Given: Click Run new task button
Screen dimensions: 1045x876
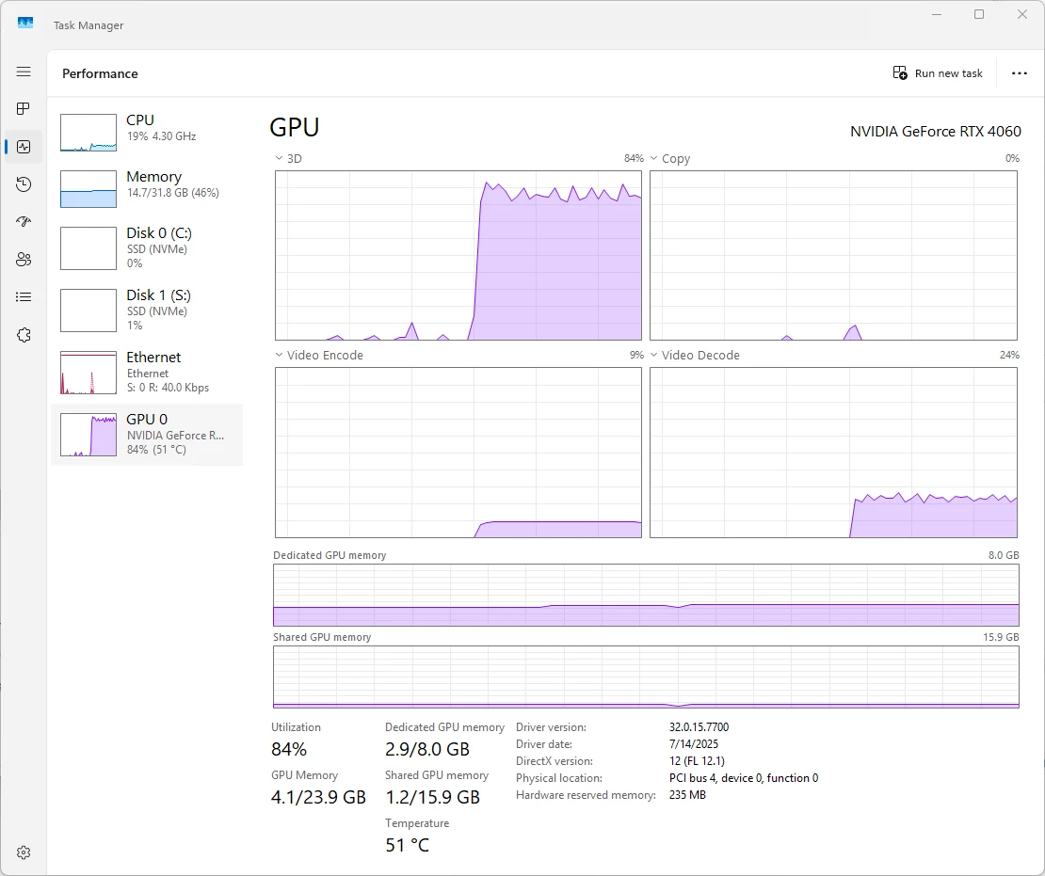Looking at the screenshot, I should tap(938, 73).
